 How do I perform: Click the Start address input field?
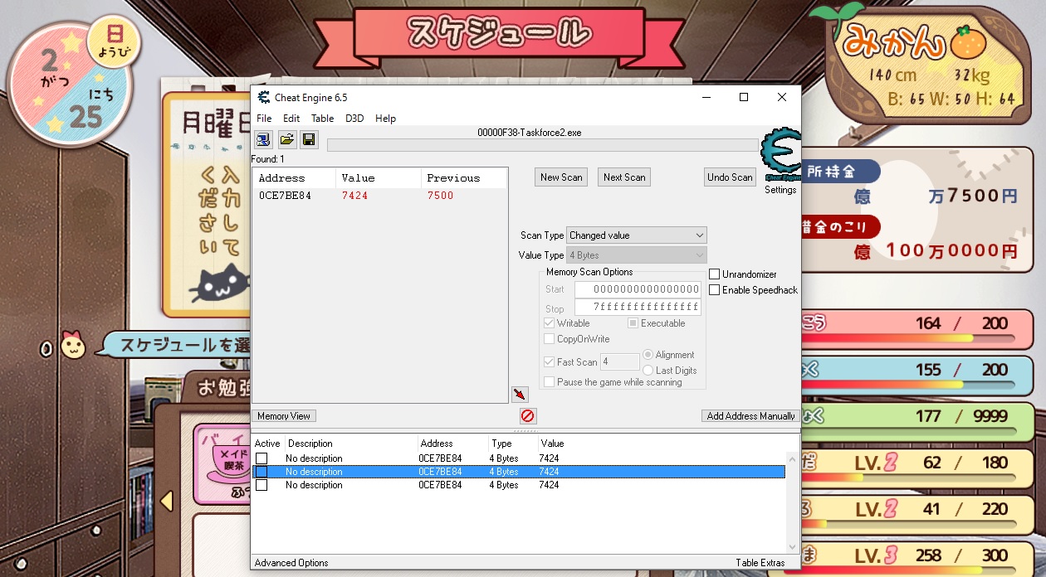[638, 289]
